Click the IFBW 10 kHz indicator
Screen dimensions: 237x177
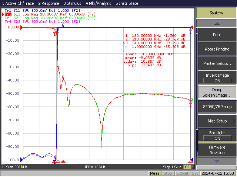tap(95, 167)
